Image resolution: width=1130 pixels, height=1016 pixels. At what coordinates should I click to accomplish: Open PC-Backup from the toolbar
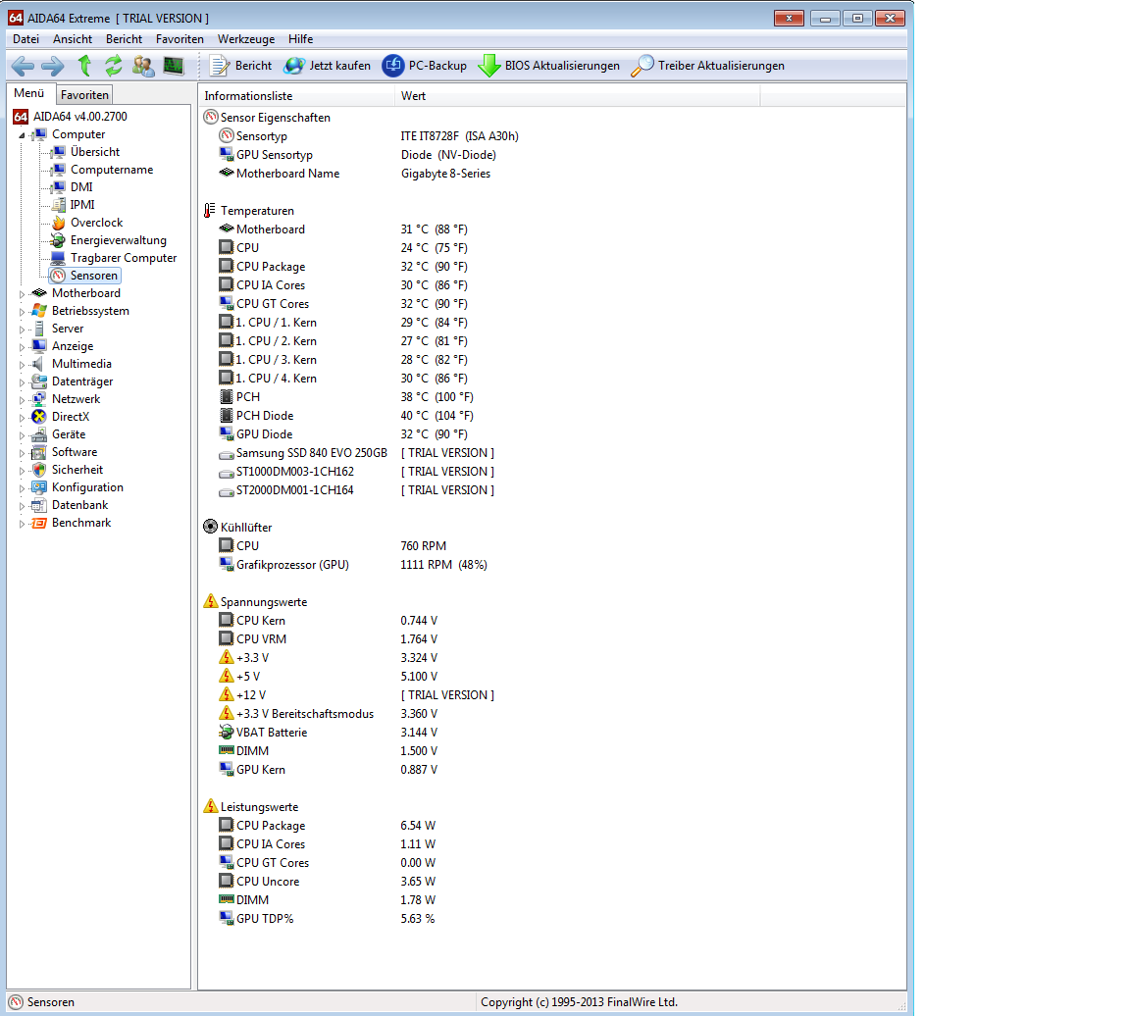click(x=425, y=66)
